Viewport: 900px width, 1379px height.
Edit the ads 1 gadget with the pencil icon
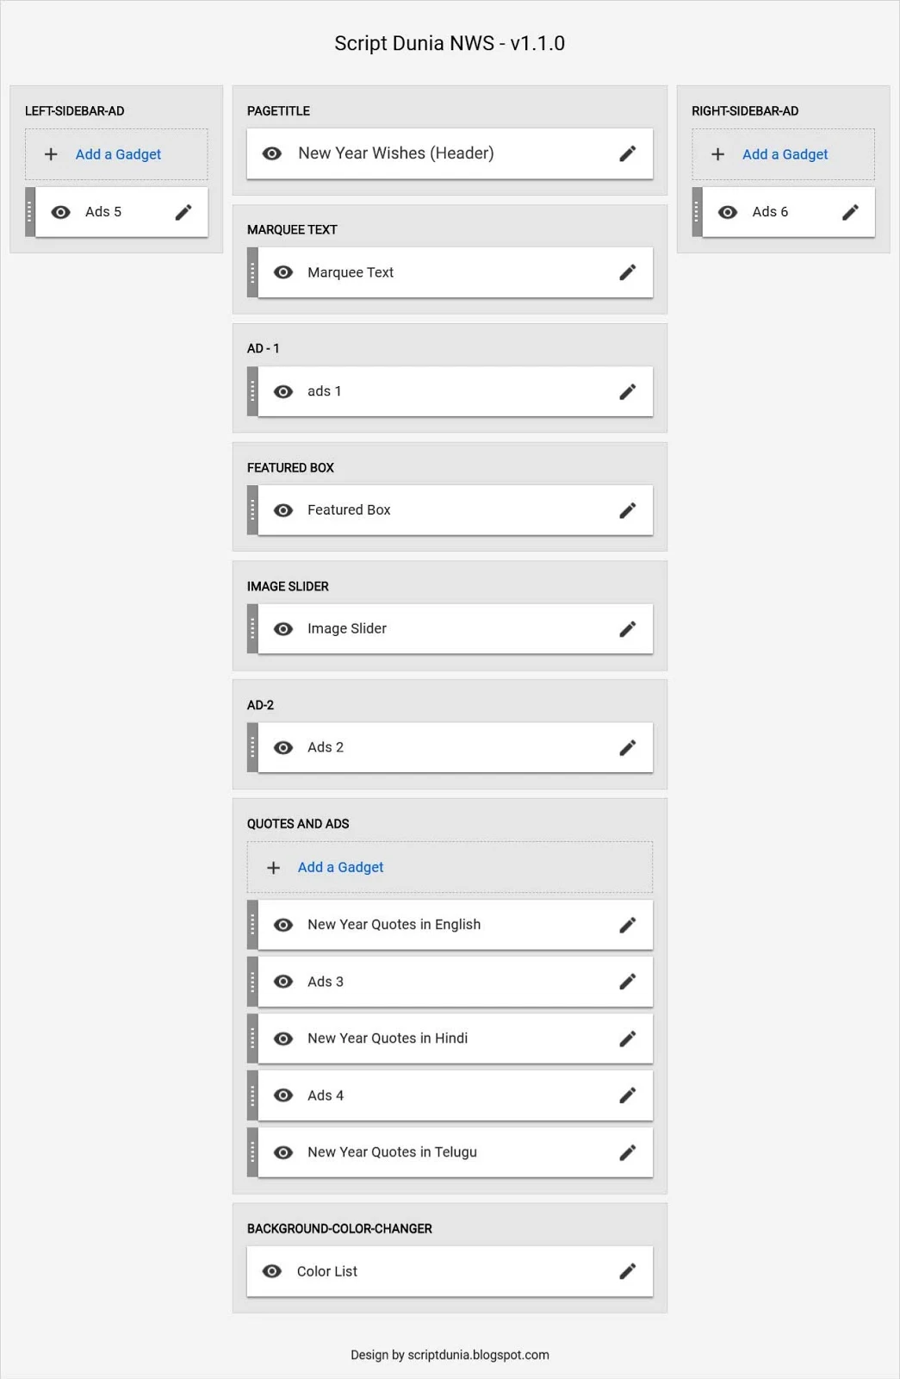[x=628, y=390]
